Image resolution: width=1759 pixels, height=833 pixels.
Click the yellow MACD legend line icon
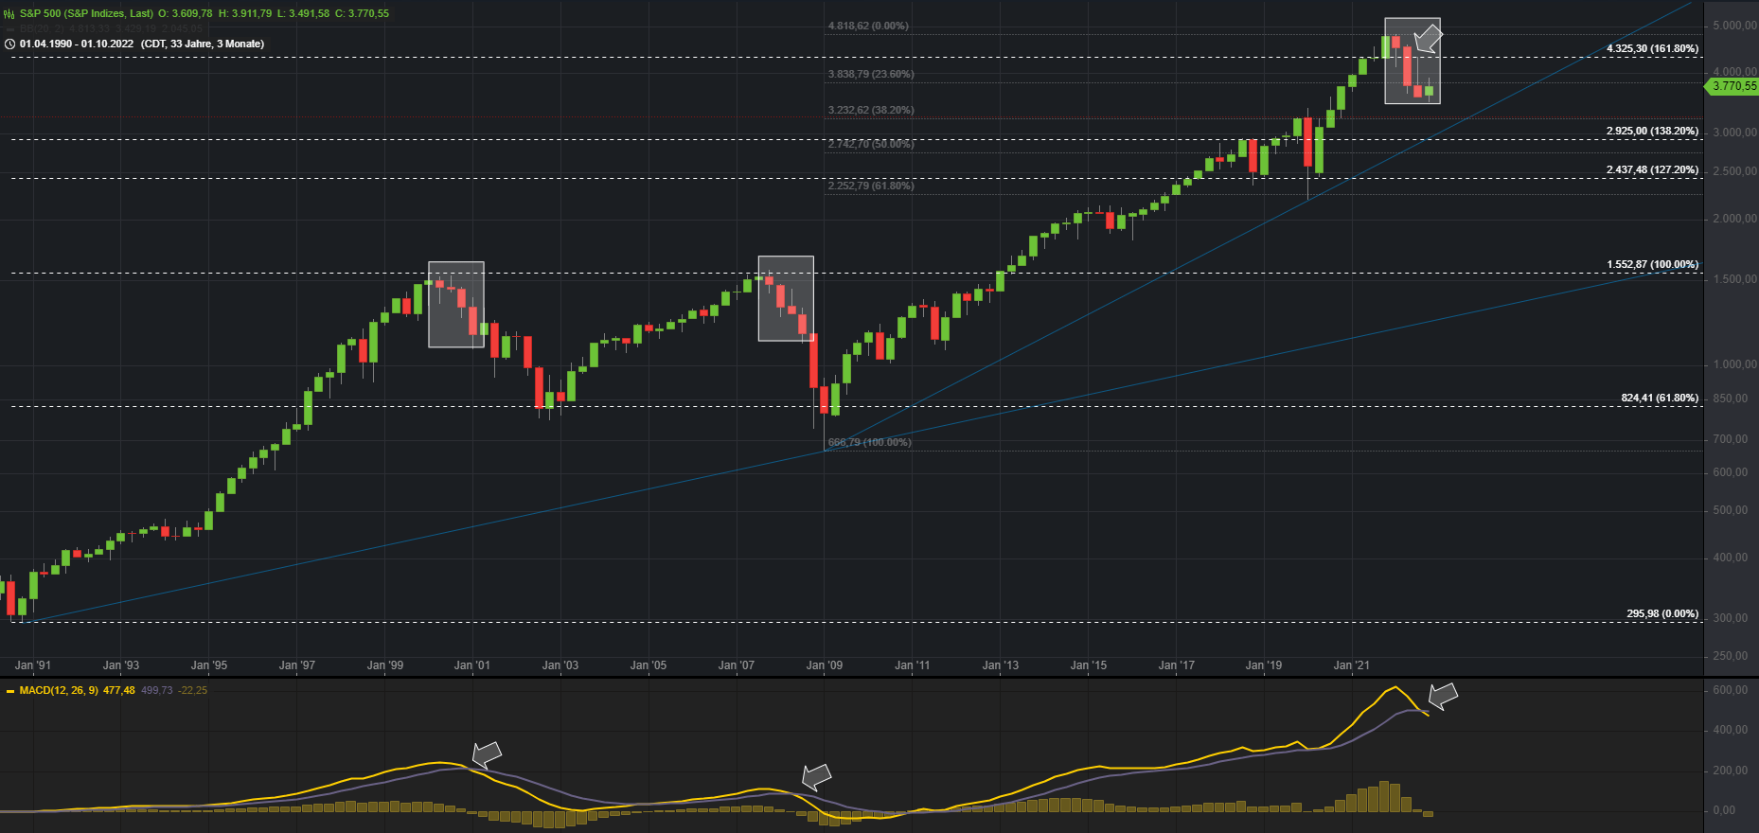point(9,691)
